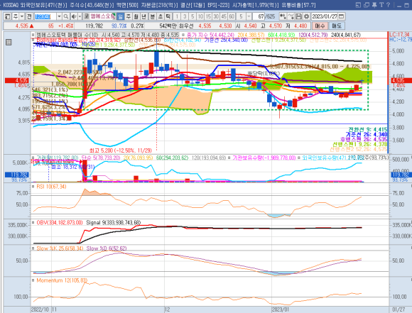Click the red 4,535 price marker on the right axis
The image size is (412, 313).
tap(401, 80)
